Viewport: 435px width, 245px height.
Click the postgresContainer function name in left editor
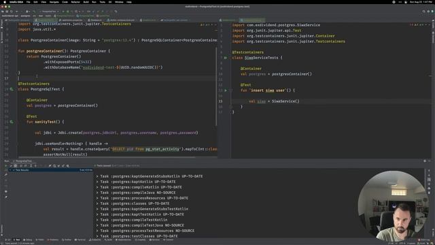click(44, 51)
